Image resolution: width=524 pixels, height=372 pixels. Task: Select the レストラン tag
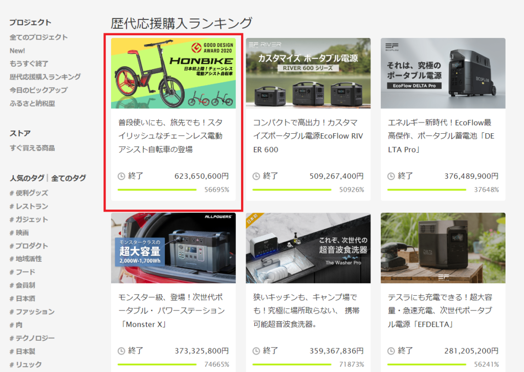tap(29, 206)
